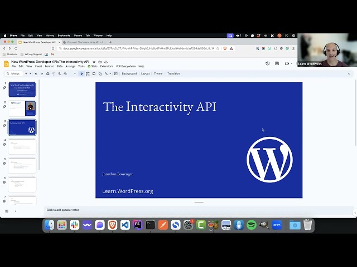
Task: Click the Transition button
Action: click(x=173, y=73)
